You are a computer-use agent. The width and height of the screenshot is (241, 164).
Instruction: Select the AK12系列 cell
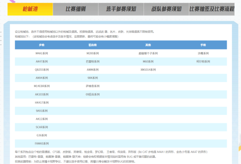[42, 119]
